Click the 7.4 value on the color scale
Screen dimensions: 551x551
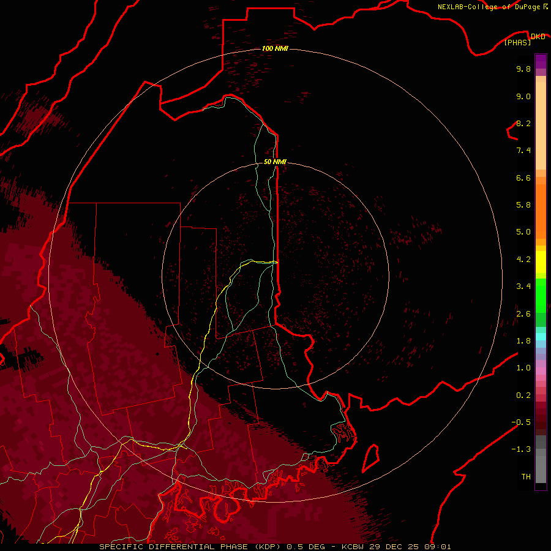pyautogui.click(x=523, y=151)
